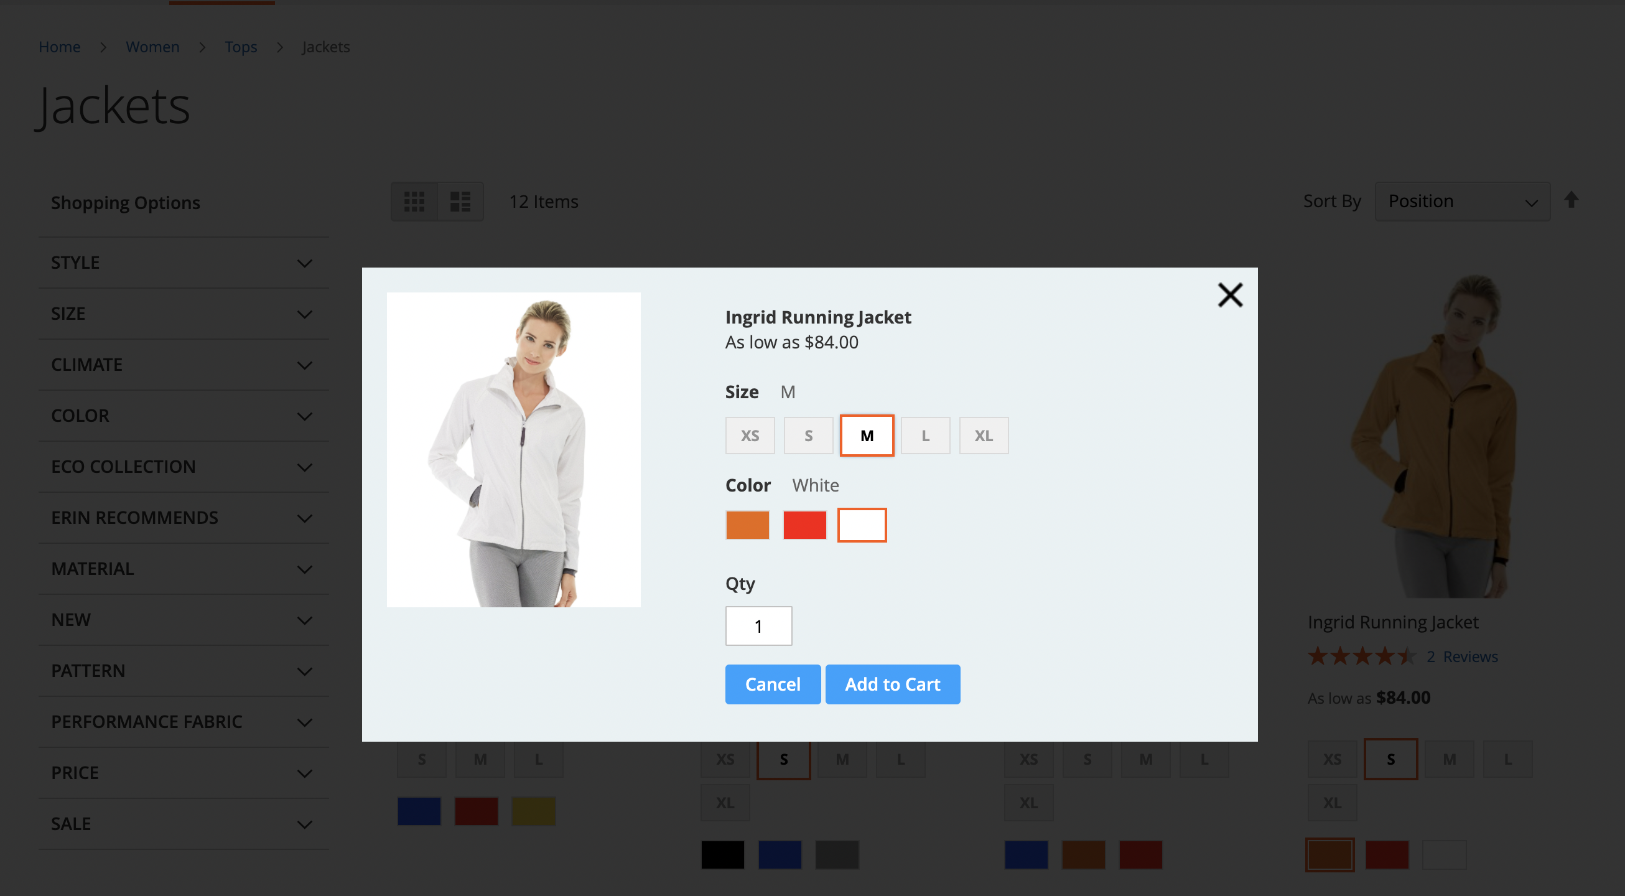This screenshot has width=1625, height=896.
Task: Click the Cancel button
Action: [x=772, y=684]
